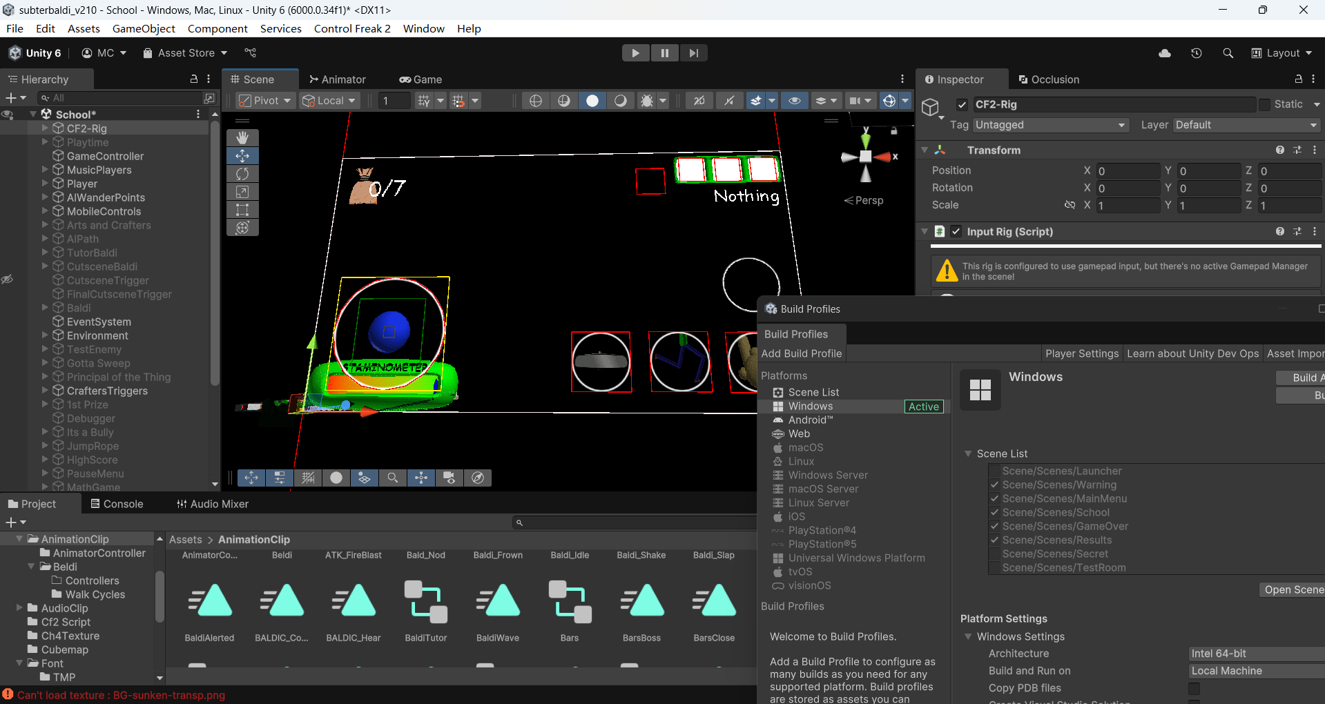Click the Play button
Viewport: 1325px width, 704px height.
pyautogui.click(x=635, y=53)
